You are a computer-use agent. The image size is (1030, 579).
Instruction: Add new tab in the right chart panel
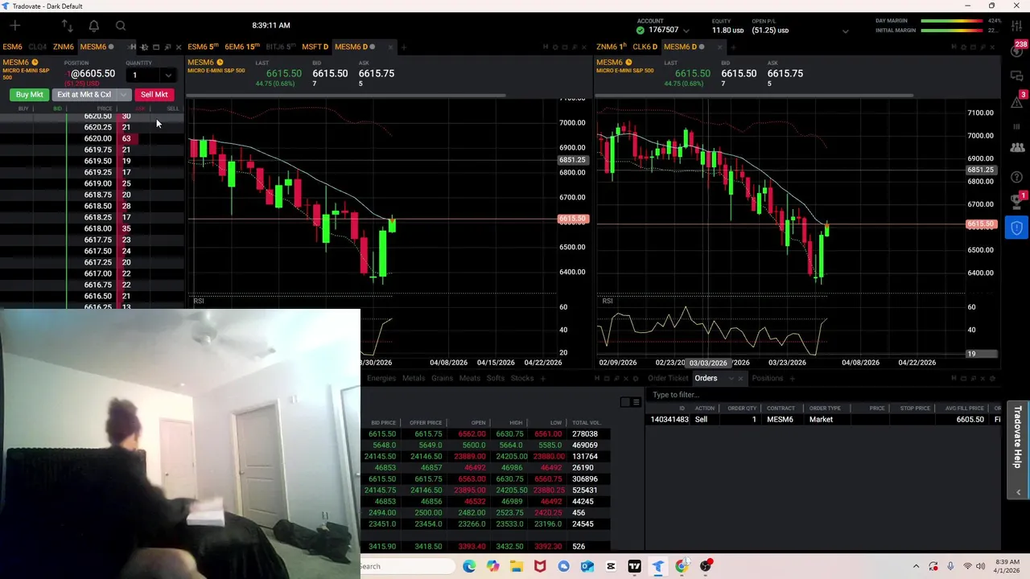pyautogui.click(x=732, y=47)
